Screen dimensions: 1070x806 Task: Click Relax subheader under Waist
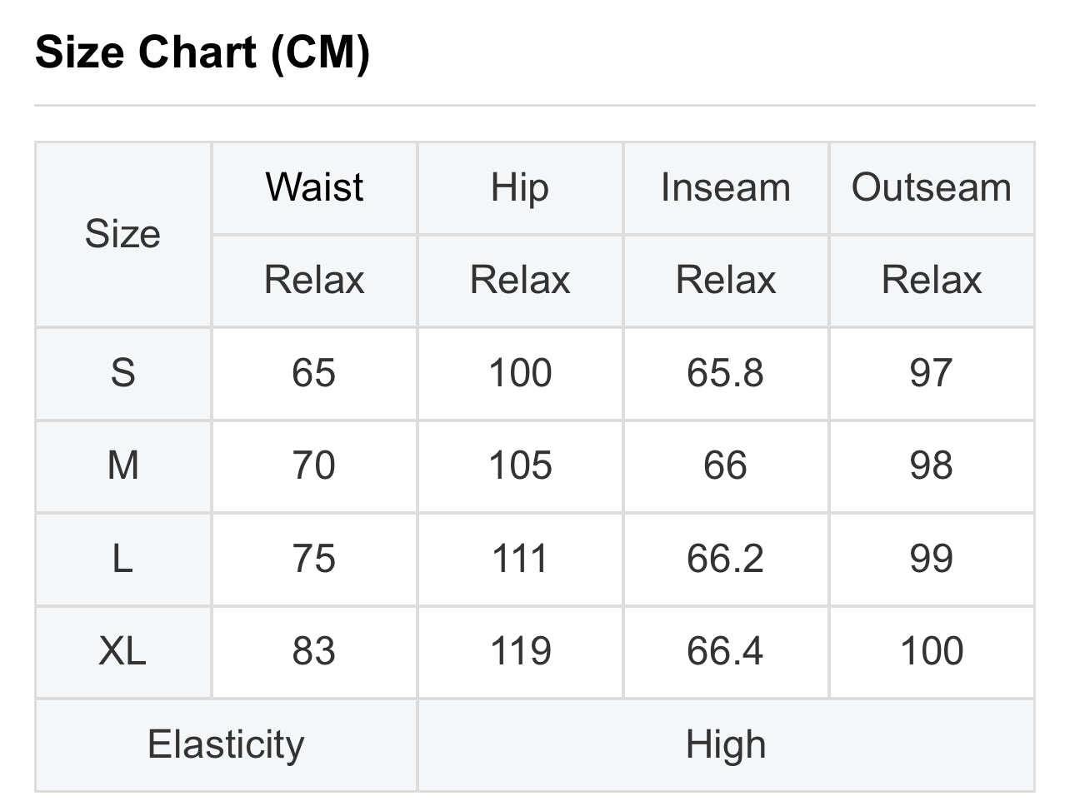[314, 280]
